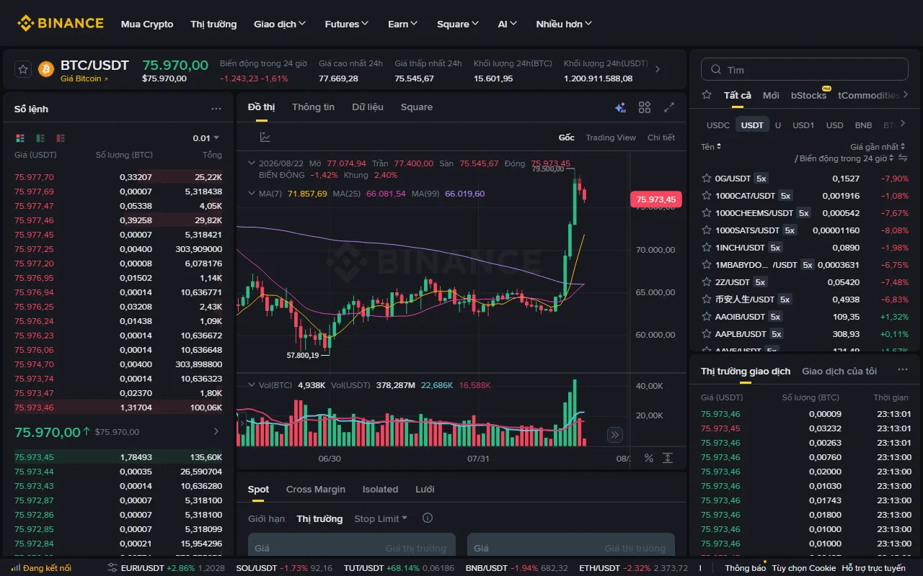Open the Stop Limit order type dropdown
This screenshot has height=576, width=923.
381,518
